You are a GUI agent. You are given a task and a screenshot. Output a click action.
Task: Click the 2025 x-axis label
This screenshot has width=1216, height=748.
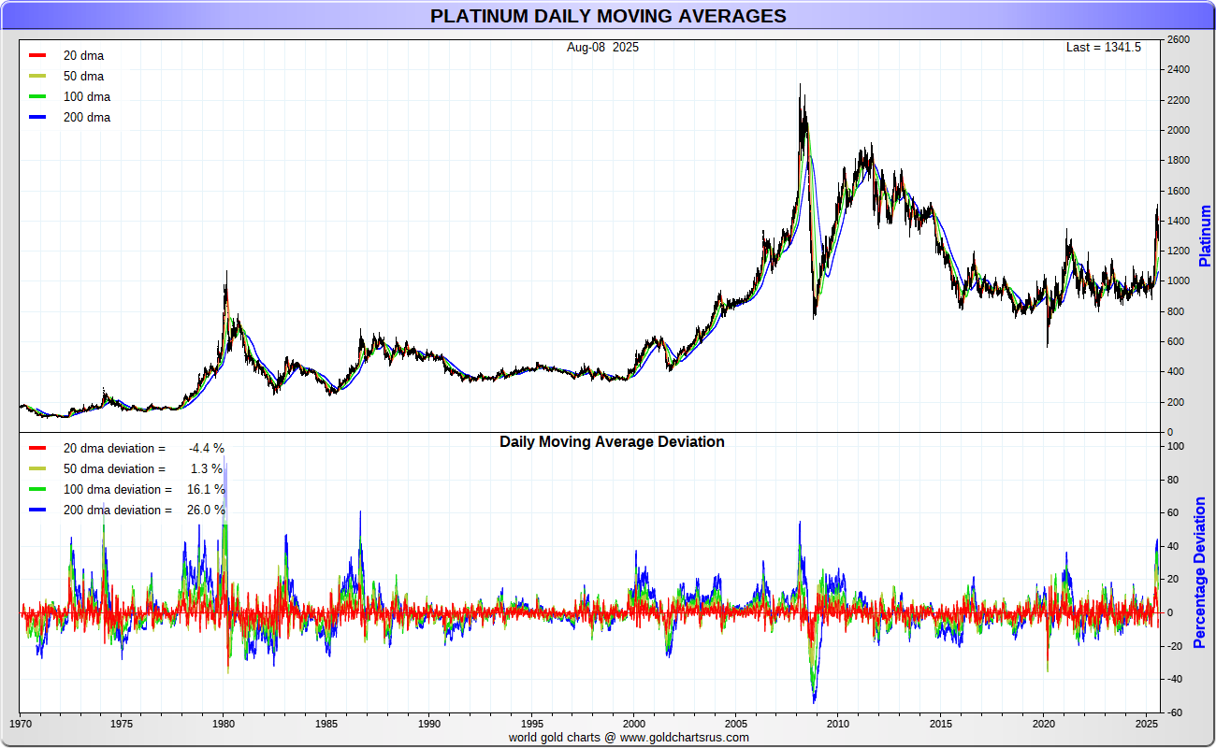pyautogui.click(x=1147, y=723)
